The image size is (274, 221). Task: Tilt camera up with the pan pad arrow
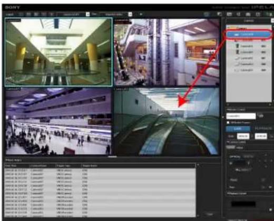pos(266,155)
